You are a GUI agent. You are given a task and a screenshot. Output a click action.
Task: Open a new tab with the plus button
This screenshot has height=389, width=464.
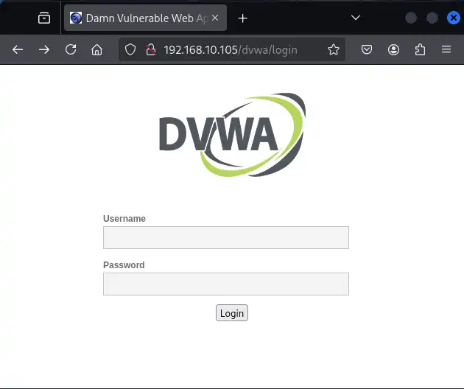[242, 18]
